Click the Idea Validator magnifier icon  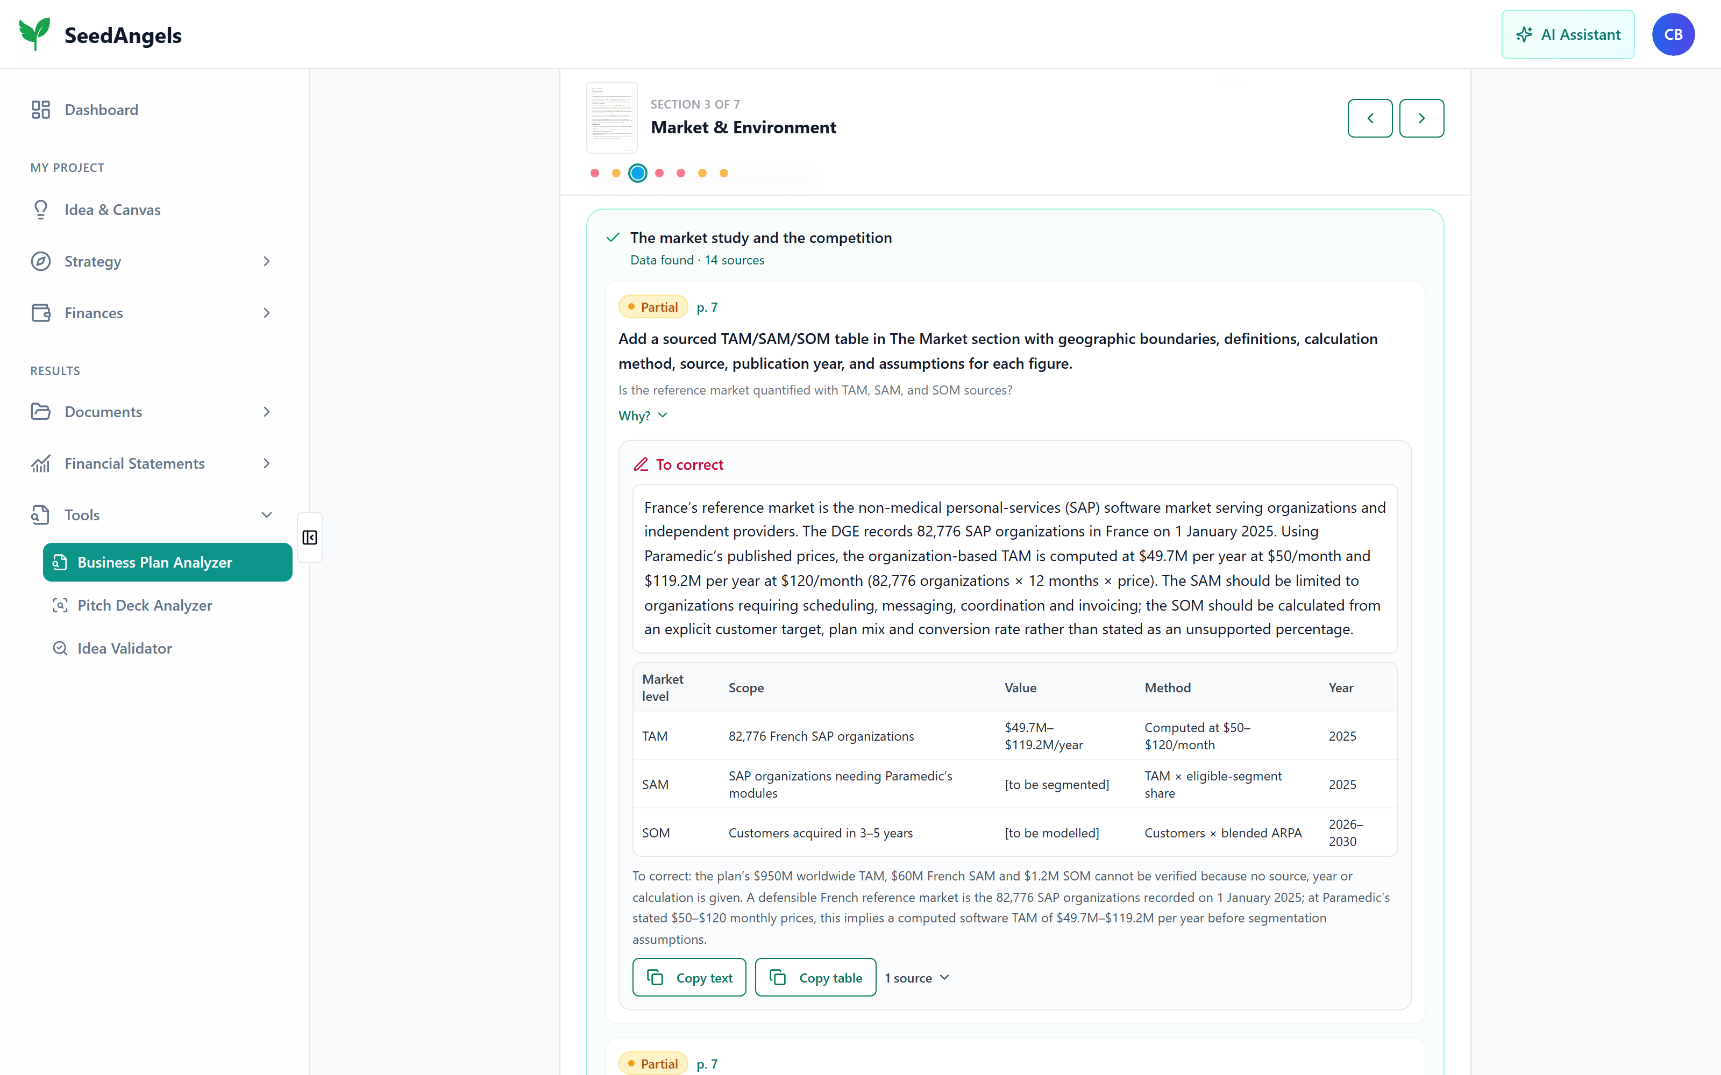pos(60,648)
